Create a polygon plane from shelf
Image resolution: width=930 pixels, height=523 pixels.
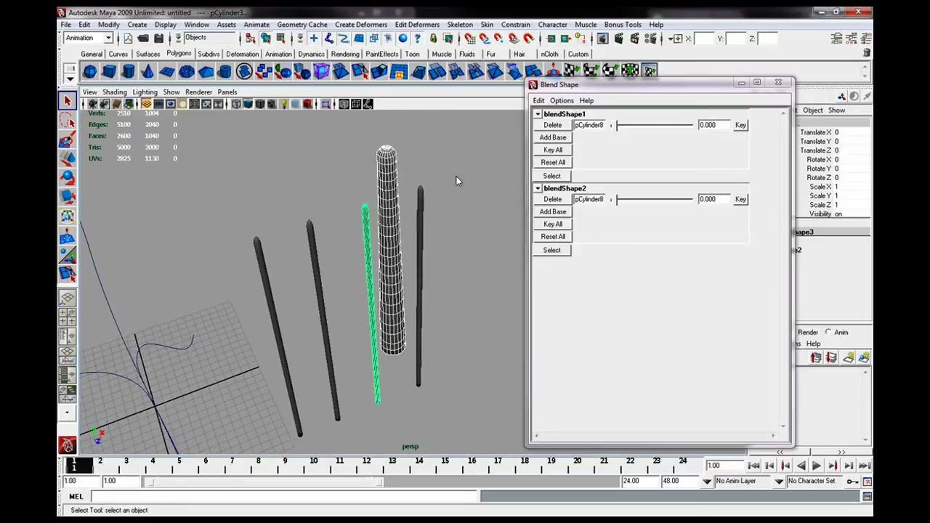(x=167, y=71)
